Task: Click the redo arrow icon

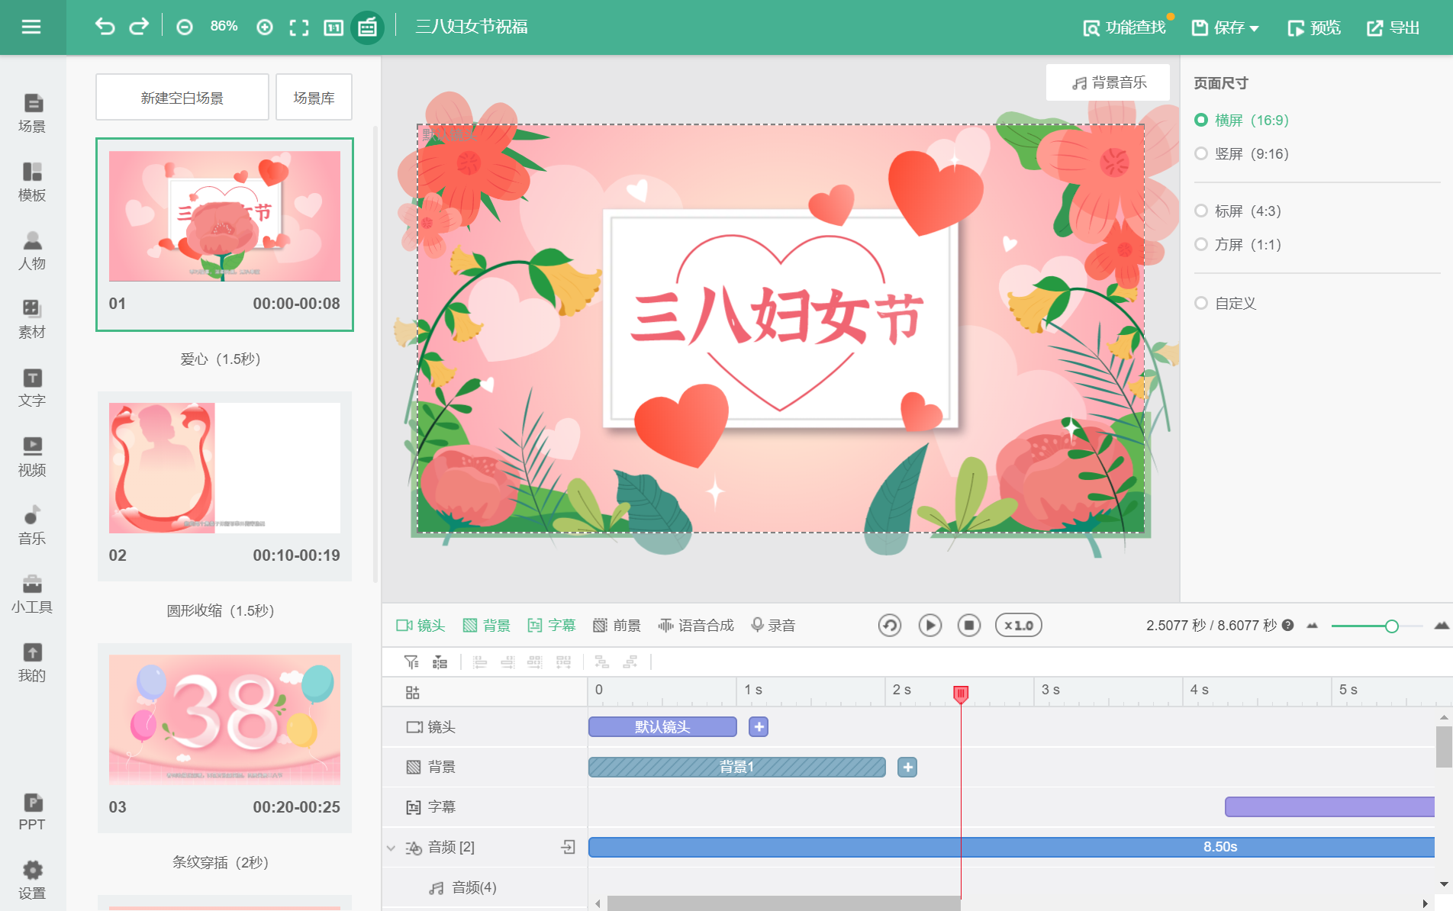Action: pos(139,27)
